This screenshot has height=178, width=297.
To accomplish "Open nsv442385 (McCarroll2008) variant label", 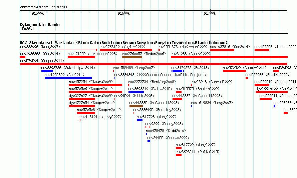I will [154, 103].
